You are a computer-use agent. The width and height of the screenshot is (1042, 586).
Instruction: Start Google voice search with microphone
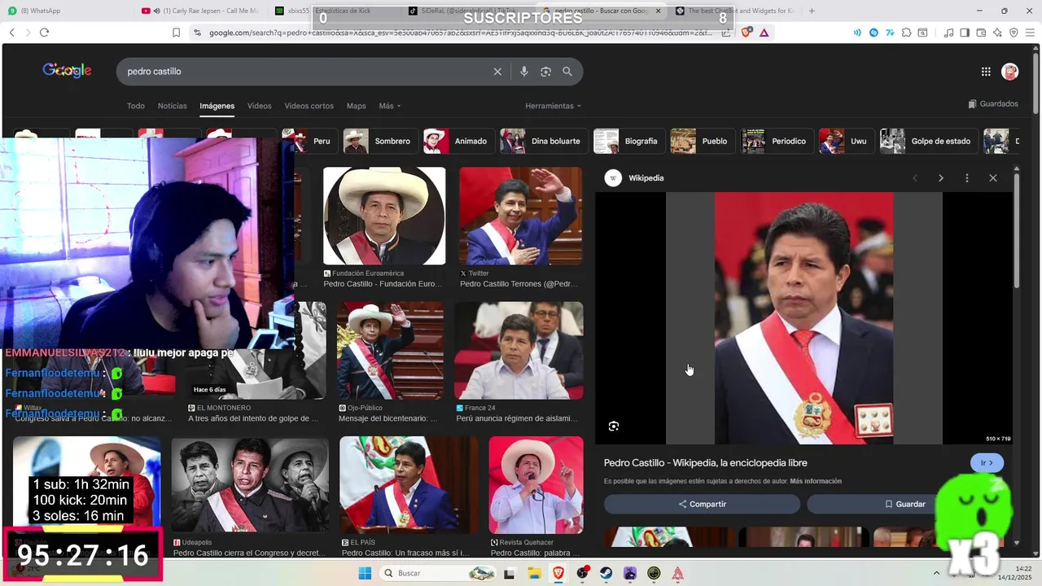coord(524,72)
